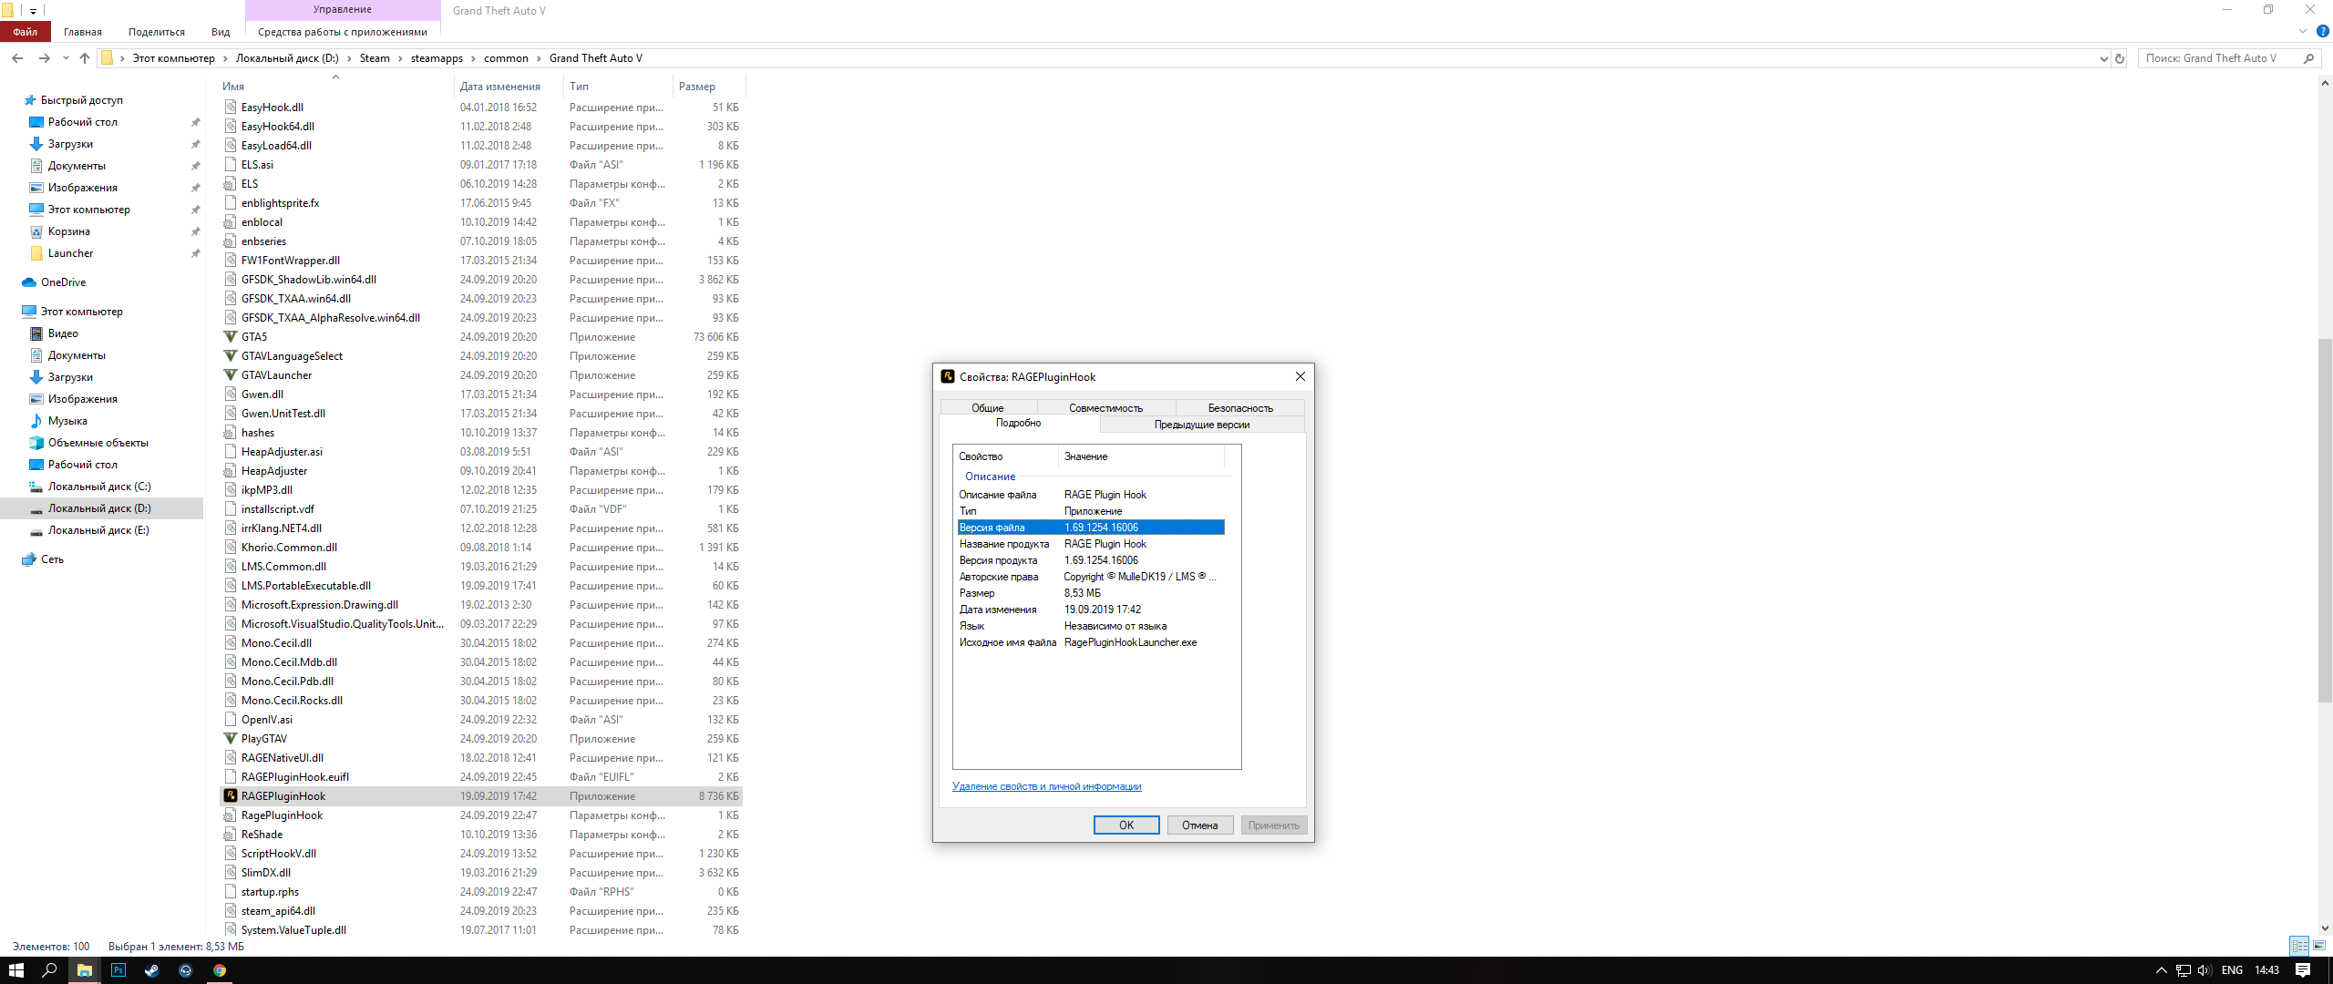Click the file list vertical scrollbar
Image resolution: width=2333 pixels, height=984 pixels.
pyautogui.click(x=2325, y=519)
